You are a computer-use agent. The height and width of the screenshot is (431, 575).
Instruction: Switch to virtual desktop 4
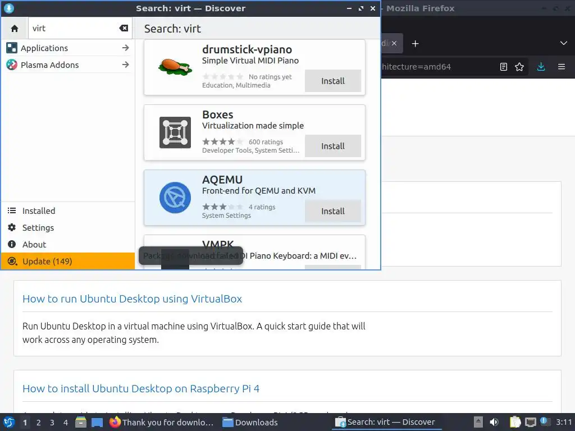click(66, 423)
